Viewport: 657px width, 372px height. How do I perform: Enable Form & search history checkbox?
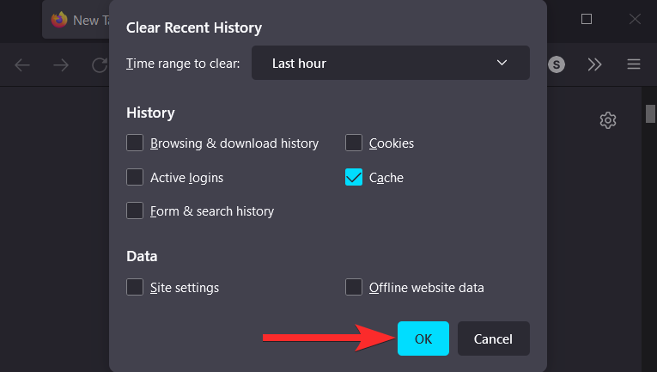(x=135, y=210)
